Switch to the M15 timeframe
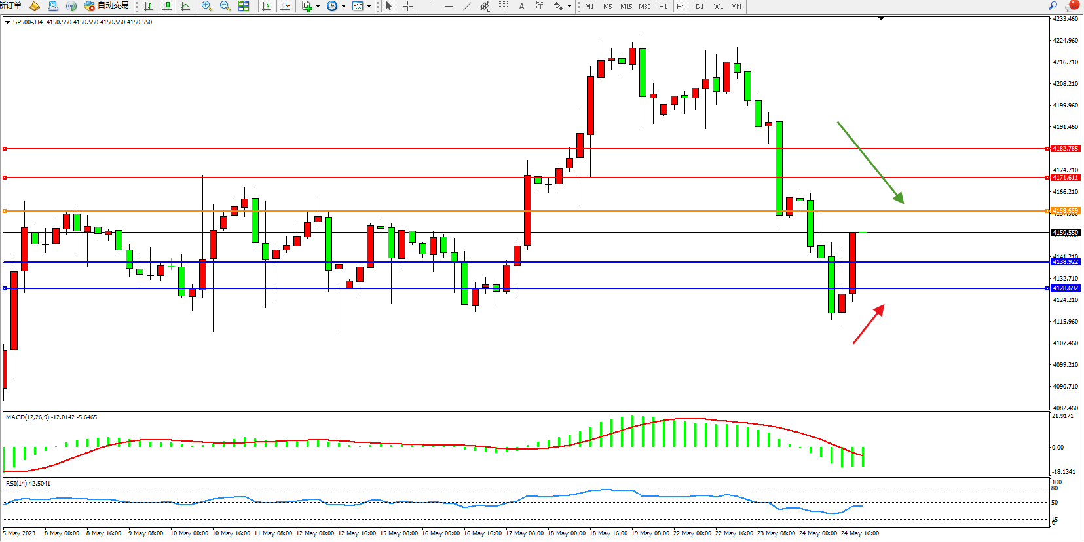1084x542 pixels. click(x=626, y=6)
